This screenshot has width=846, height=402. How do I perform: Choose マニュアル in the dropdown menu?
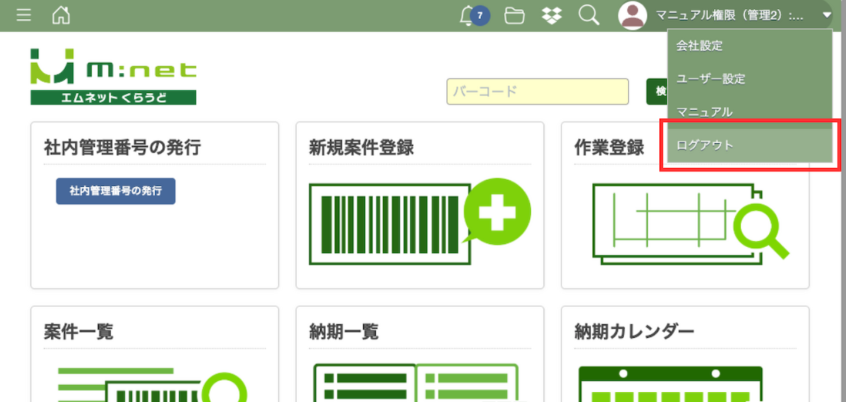[x=704, y=112]
